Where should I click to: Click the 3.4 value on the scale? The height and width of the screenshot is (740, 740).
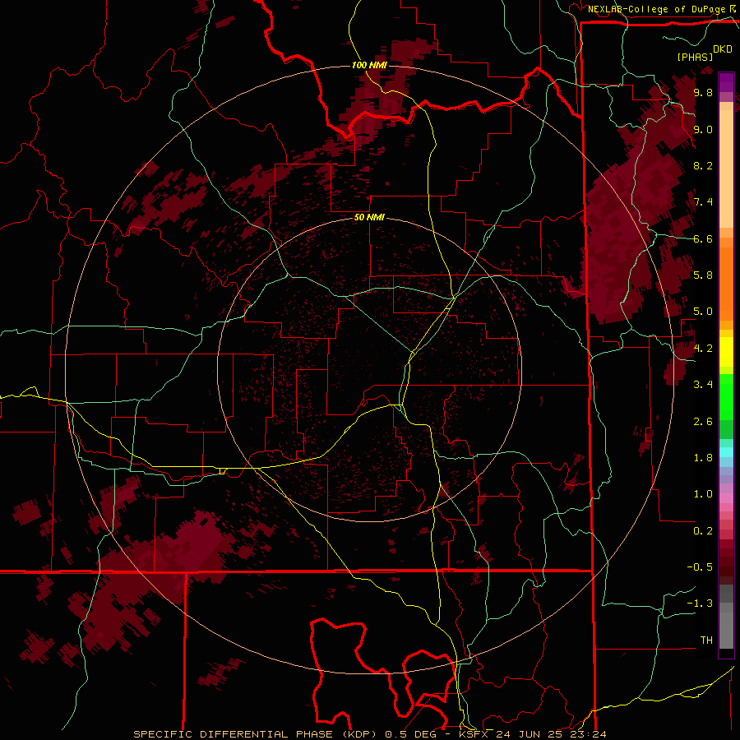click(703, 385)
